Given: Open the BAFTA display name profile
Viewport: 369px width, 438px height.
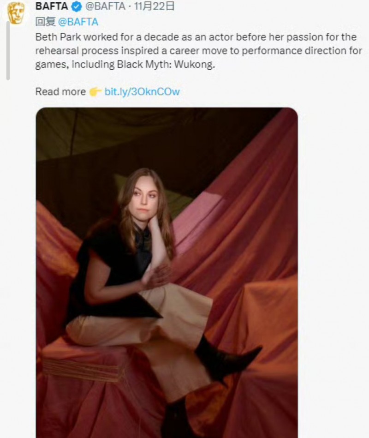Looking at the screenshot, I should pyautogui.click(x=52, y=6).
